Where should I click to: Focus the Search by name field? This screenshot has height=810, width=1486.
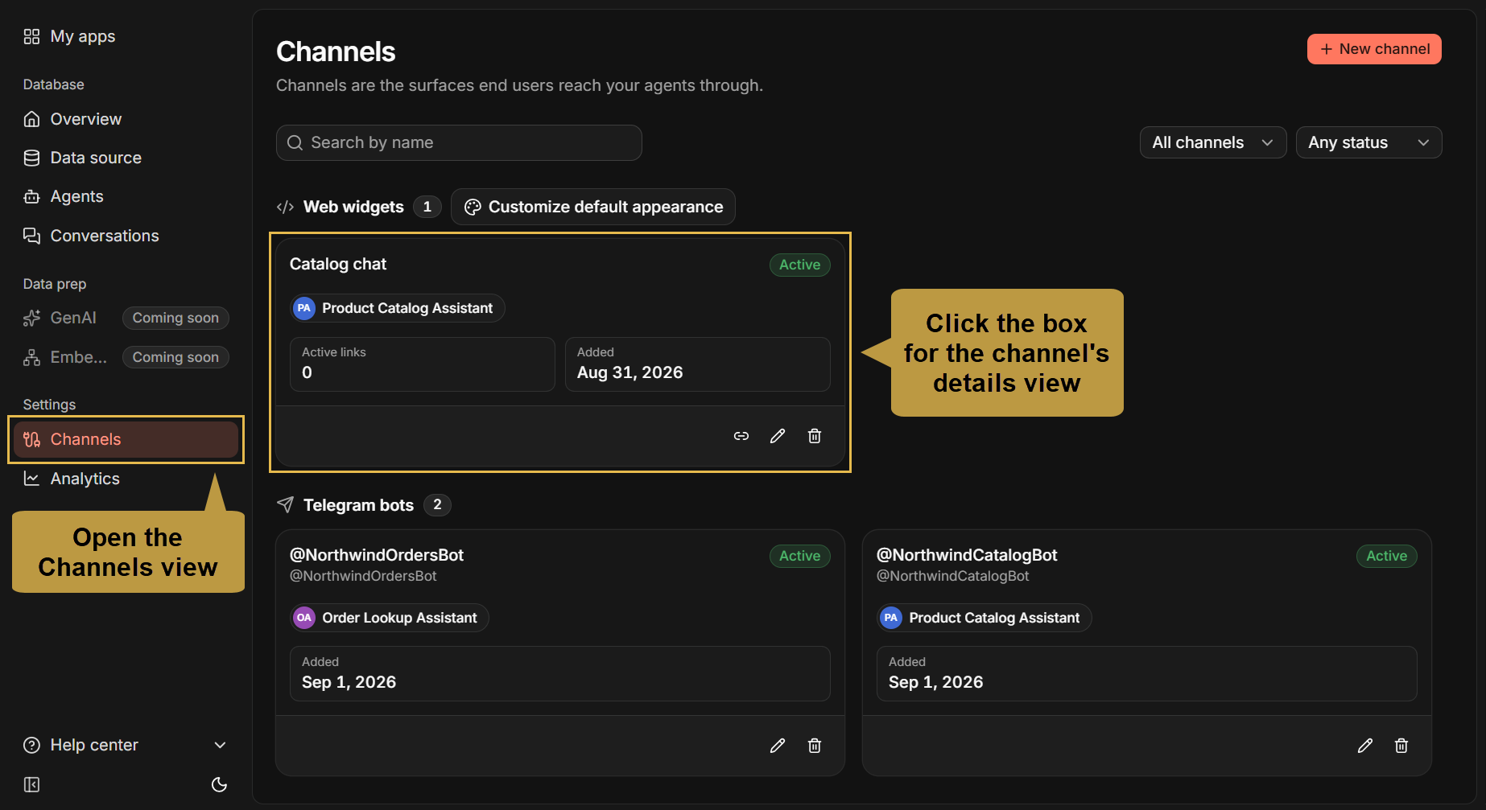click(x=459, y=142)
